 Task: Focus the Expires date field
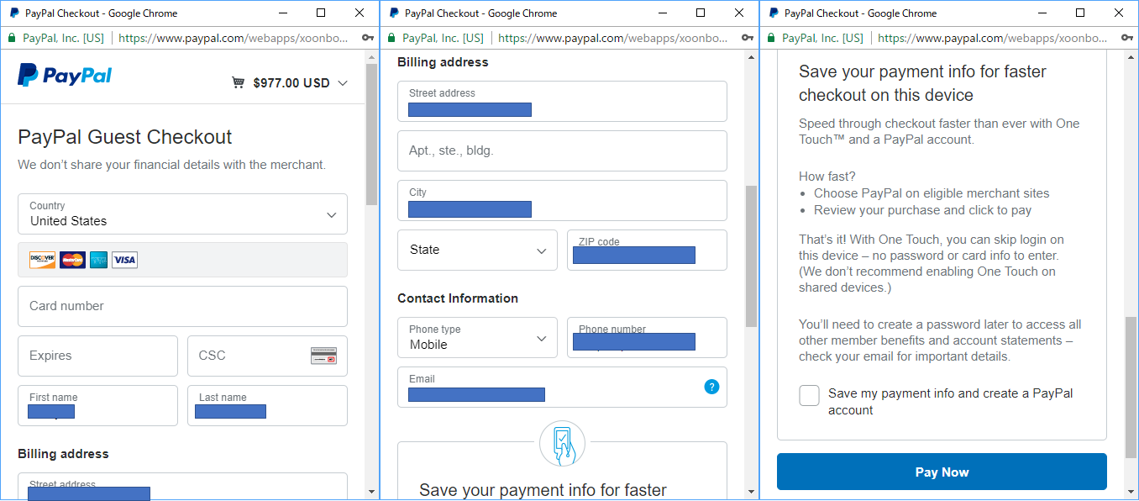(x=97, y=356)
